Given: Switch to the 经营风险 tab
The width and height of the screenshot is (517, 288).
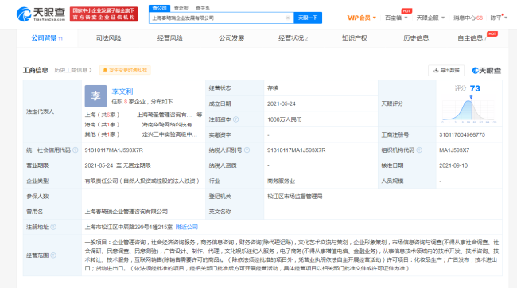Looking at the screenshot, I should [x=169, y=38].
